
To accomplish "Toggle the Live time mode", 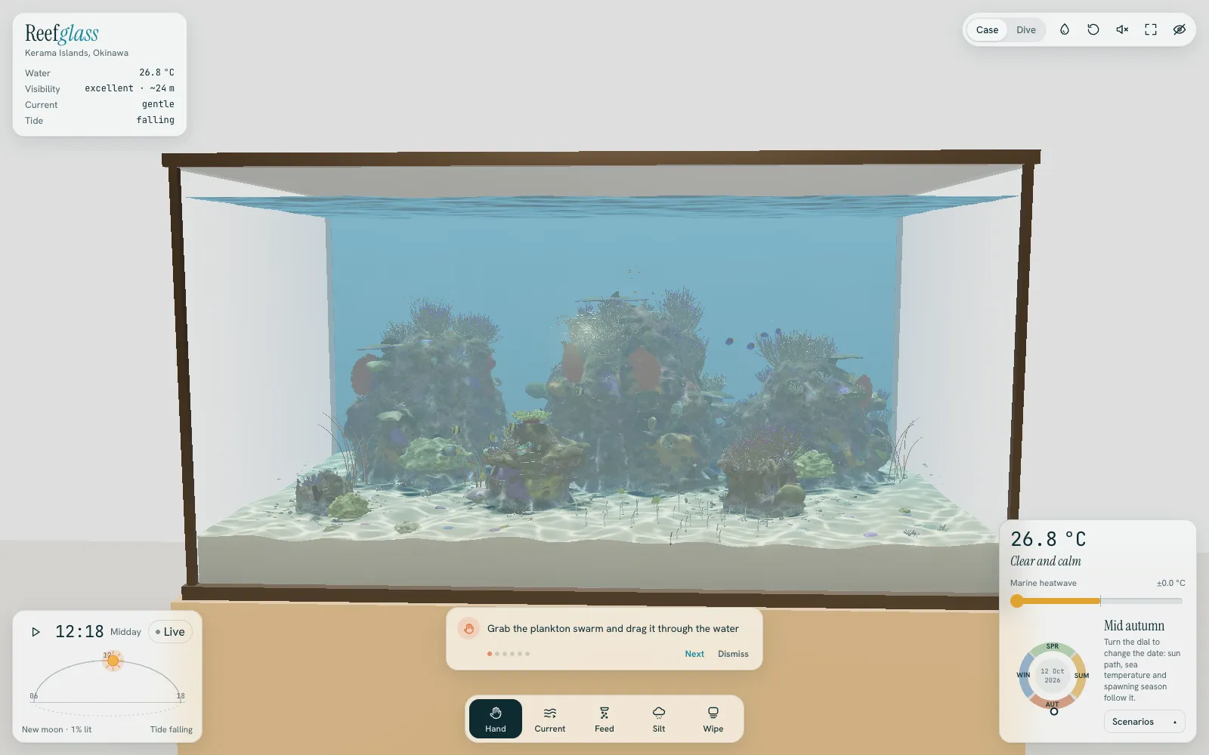I will coord(170,632).
